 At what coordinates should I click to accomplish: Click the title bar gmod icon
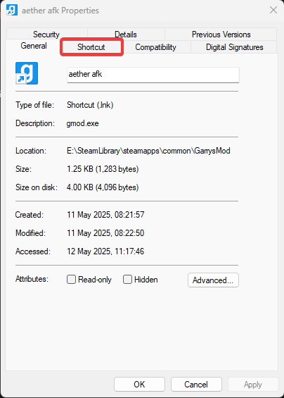(12, 10)
